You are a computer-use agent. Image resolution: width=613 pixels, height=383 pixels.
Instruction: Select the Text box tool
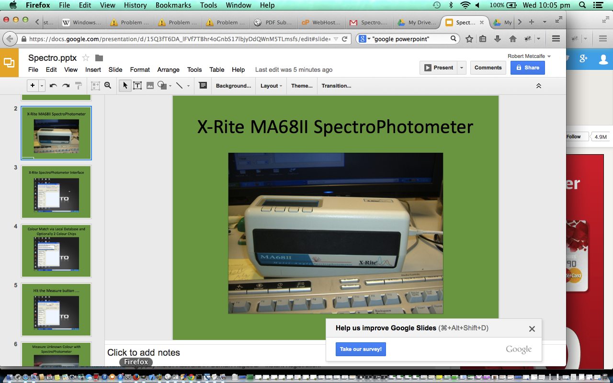pos(137,86)
